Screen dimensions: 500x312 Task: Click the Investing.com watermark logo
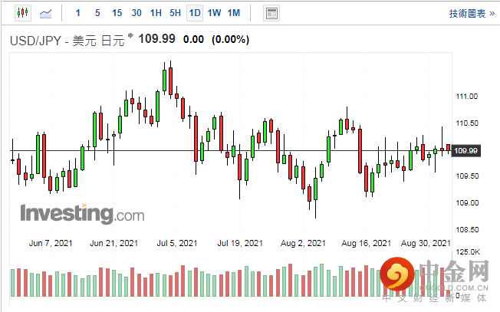pyautogui.click(x=82, y=213)
